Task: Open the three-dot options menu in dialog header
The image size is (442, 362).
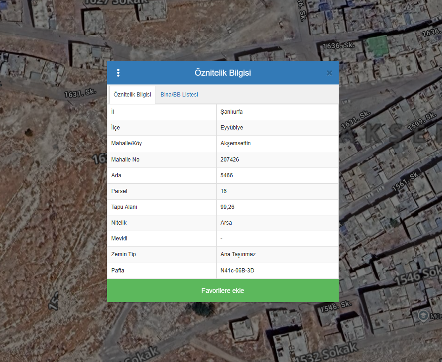Action: click(118, 73)
